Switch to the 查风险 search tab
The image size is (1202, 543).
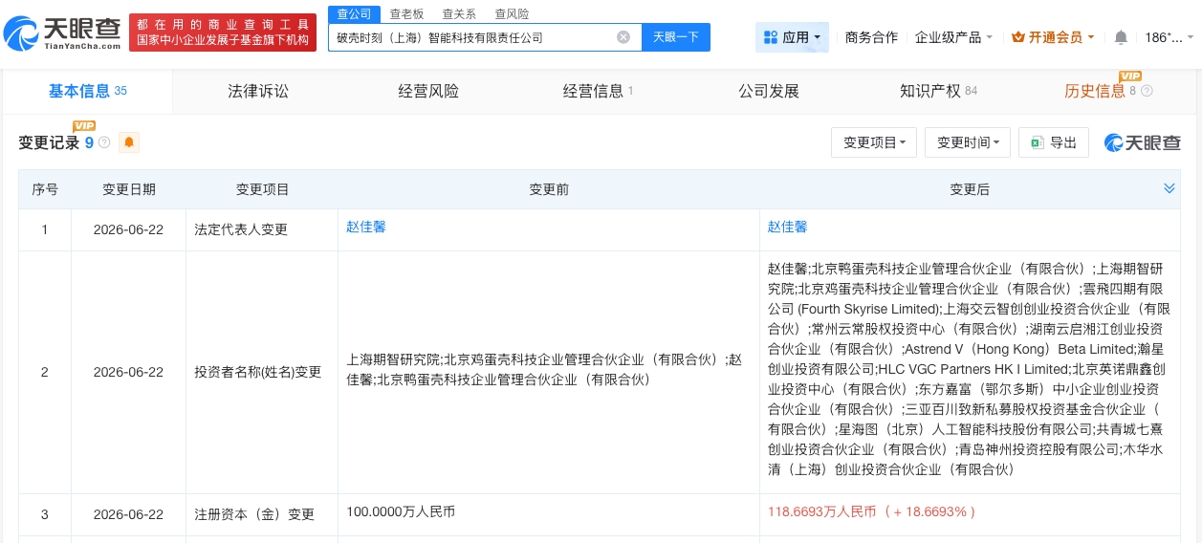512,13
